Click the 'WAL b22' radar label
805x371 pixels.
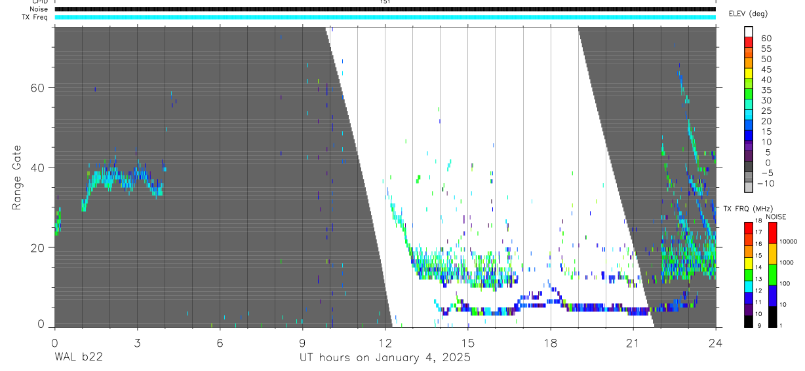tap(78, 357)
